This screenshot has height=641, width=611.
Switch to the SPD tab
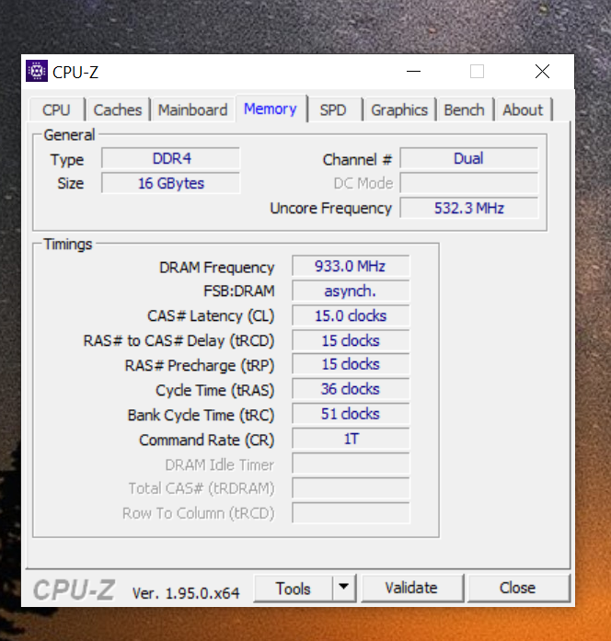[x=333, y=110]
